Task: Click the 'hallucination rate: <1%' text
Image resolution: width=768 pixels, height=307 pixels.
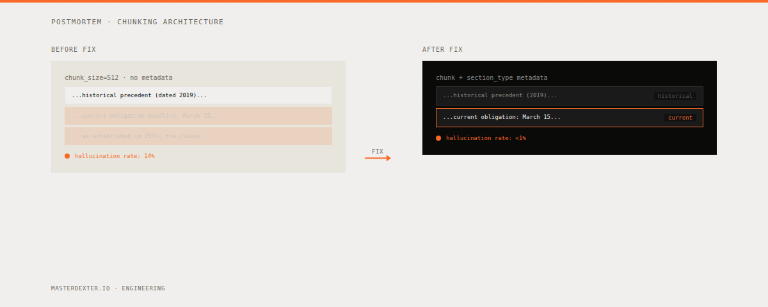Action: tap(486, 138)
